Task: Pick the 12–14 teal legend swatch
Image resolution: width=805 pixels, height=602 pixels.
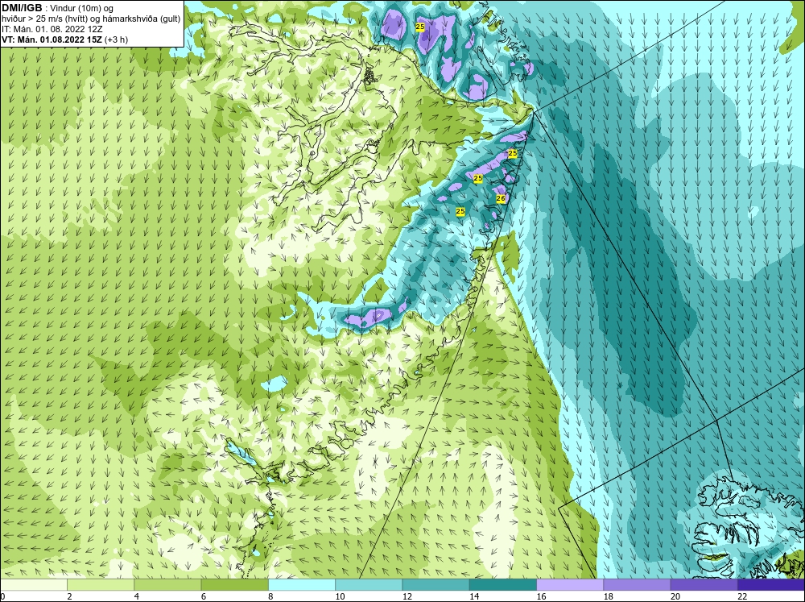Action: 436,584
